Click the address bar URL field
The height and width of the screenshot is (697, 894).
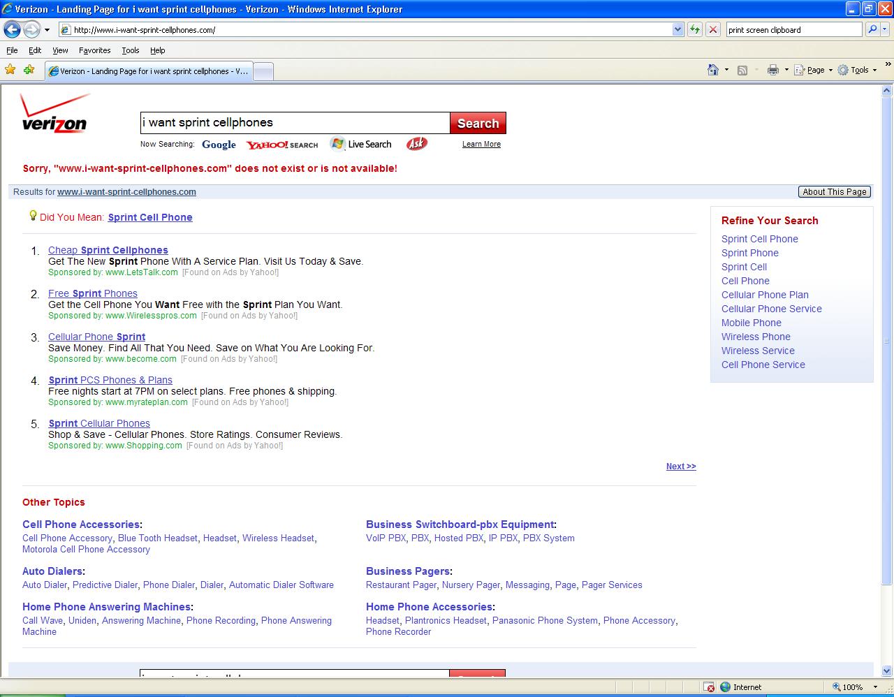tap(366, 29)
